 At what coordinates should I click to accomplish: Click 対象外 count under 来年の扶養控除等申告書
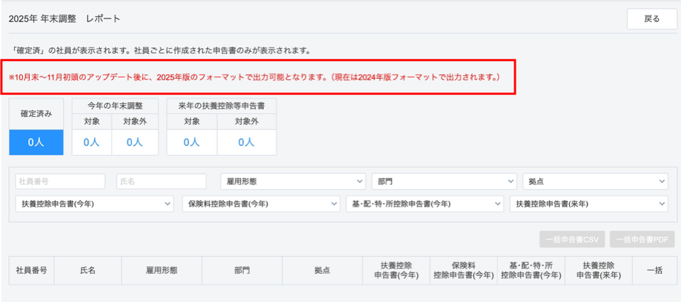[246, 142]
